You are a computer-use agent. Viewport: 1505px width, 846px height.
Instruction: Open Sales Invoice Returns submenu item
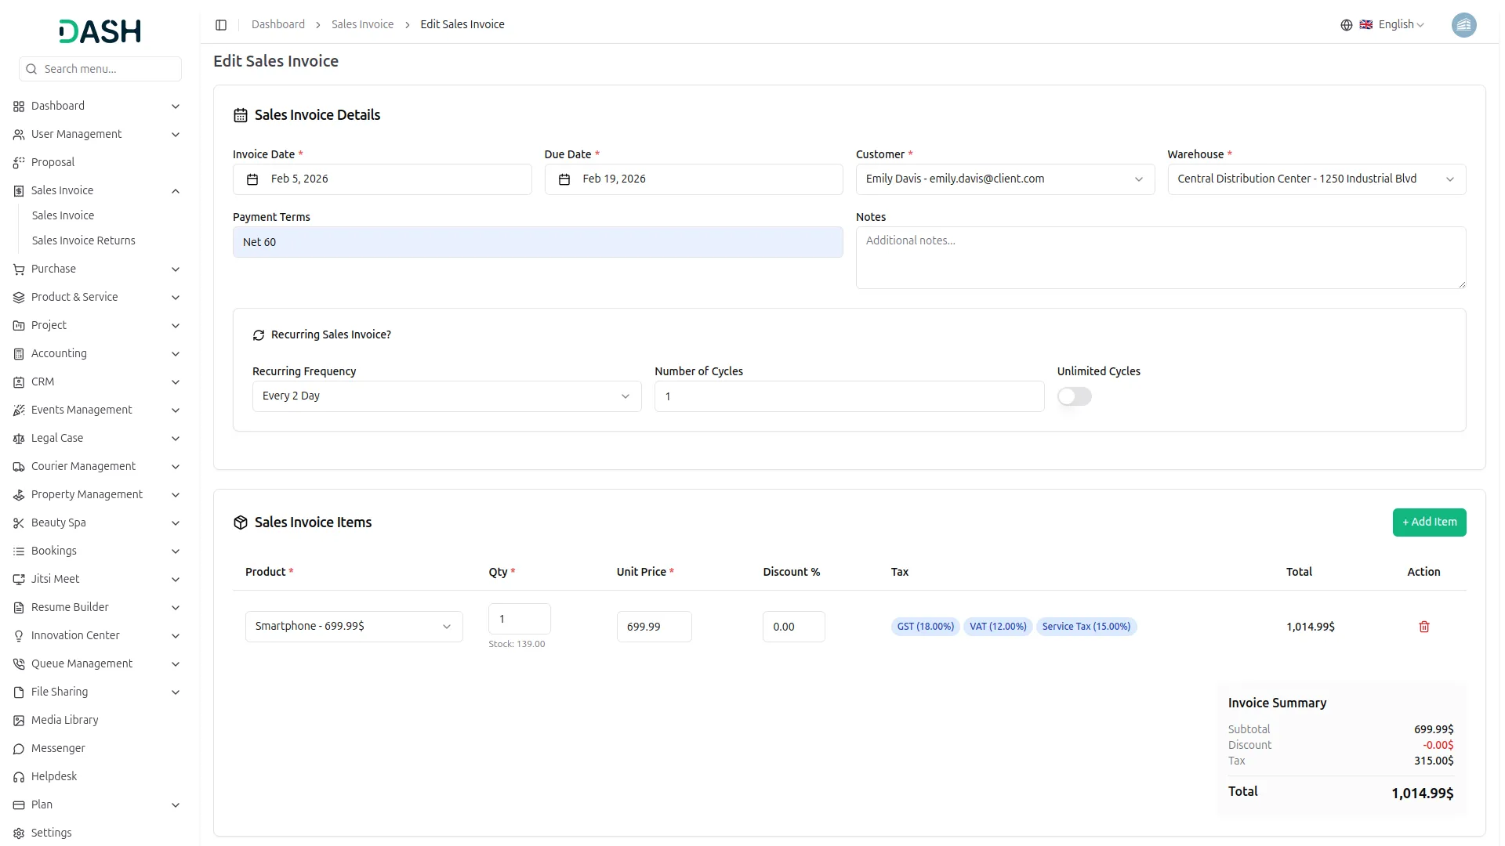coord(83,240)
